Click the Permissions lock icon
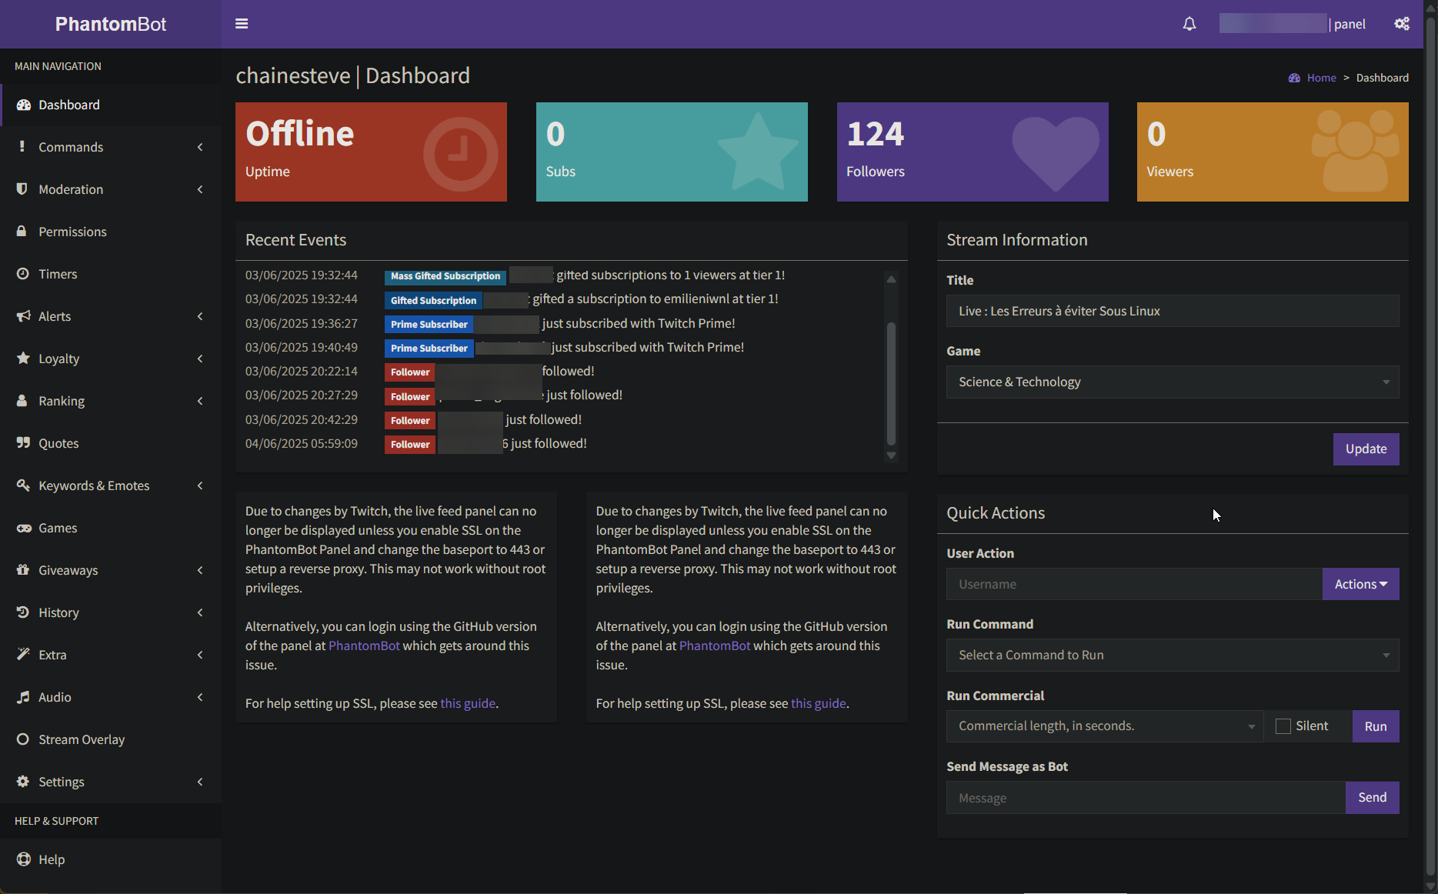Screen dimensions: 1438x894 coord(22,232)
